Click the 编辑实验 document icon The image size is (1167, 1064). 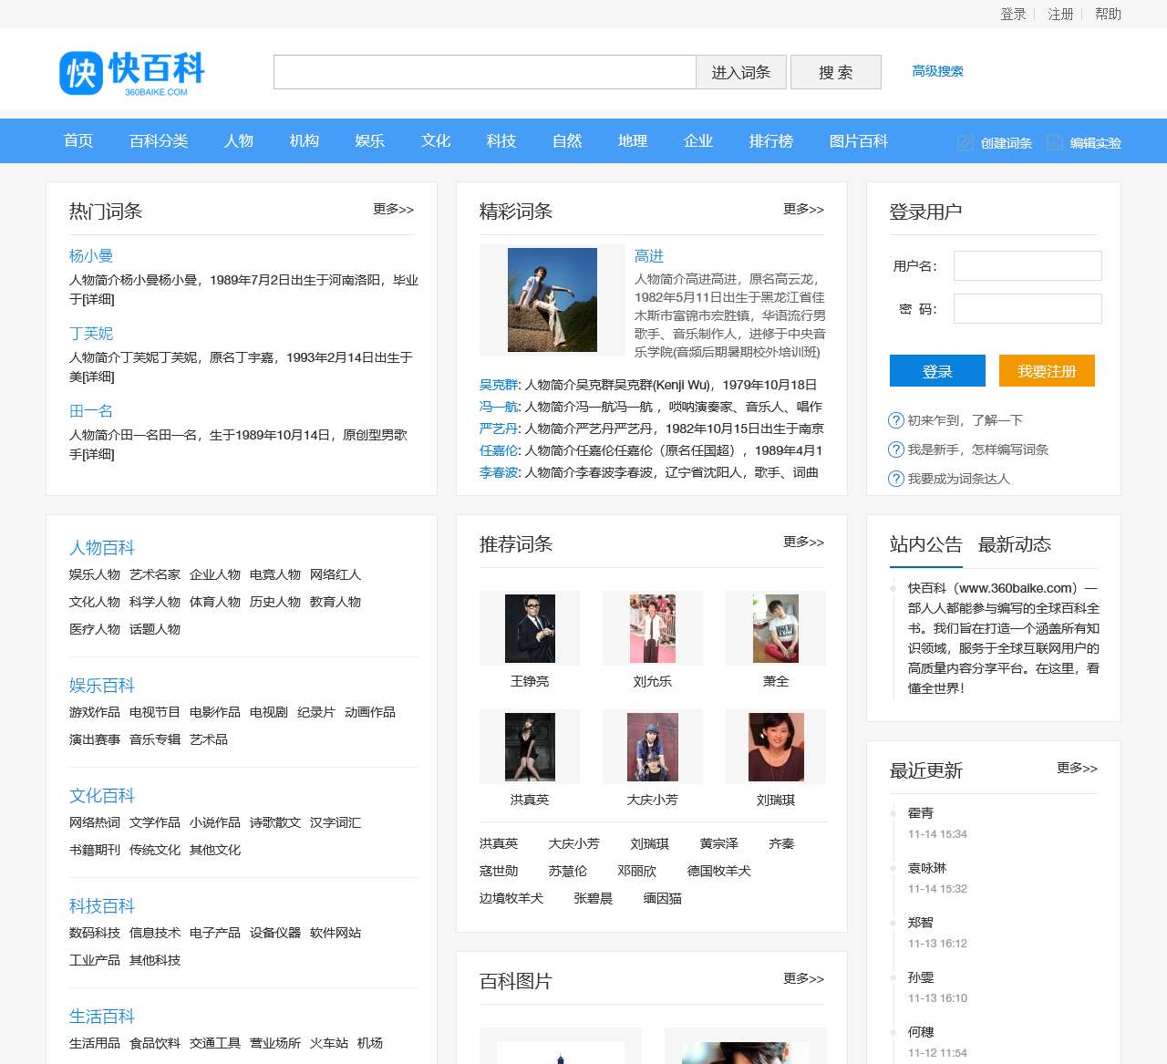point(1055,143)
